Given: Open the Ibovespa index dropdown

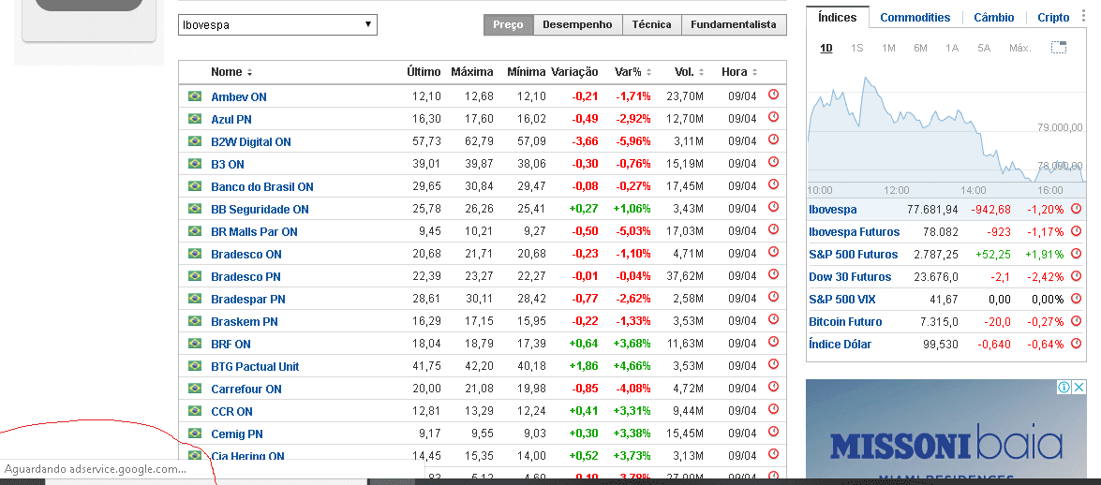Looking at the screenshot, I should point(277,24).
